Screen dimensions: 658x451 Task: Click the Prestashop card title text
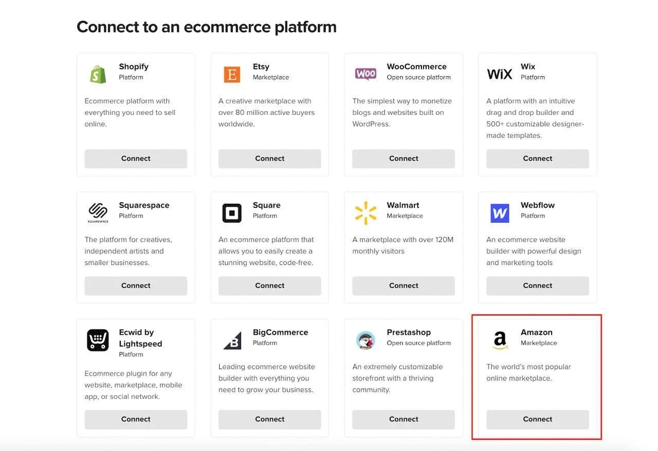click(x=409, y=332)
